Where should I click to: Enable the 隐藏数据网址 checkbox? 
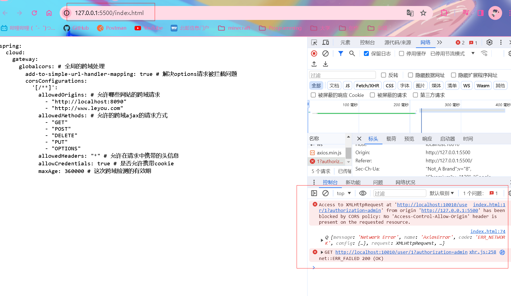pyautogui.click(x=410, y=75)
